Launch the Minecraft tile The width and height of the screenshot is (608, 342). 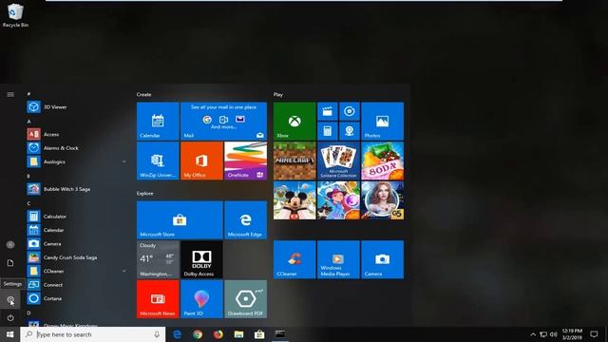coord(294,161)
